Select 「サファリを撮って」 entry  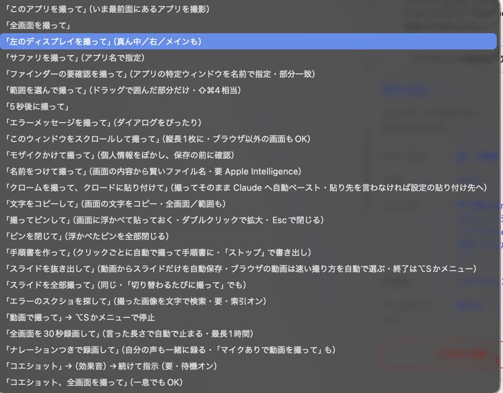(x=248, y=57)
